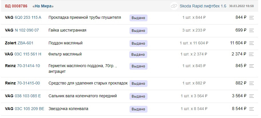Open row menu for Гайка шестигранная
Image resolution: width=261 pixels, height=118 pixels.
252,30
